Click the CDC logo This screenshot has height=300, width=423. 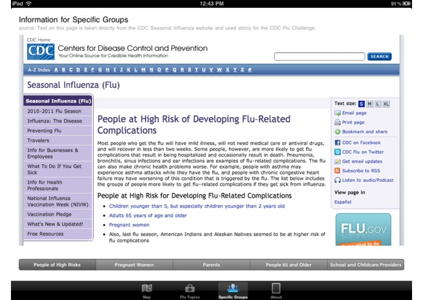click(x=41, y=52)
